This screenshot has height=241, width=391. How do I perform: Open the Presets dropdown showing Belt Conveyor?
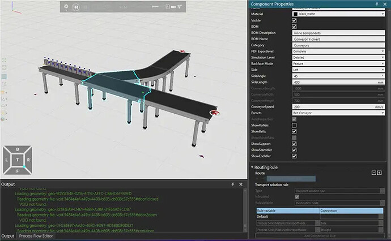coord(338,113)
